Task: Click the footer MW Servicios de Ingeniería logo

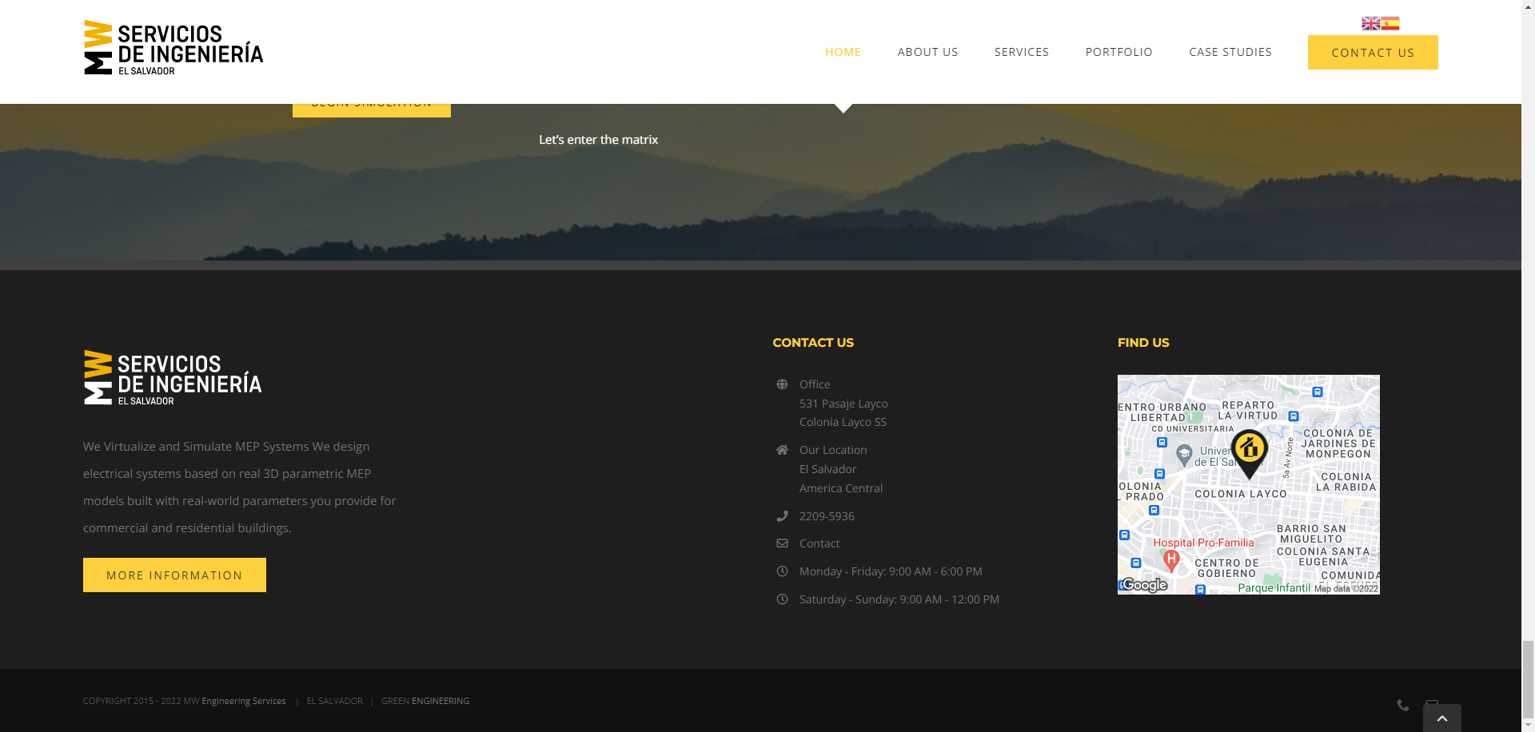Action: pos(173,378)
